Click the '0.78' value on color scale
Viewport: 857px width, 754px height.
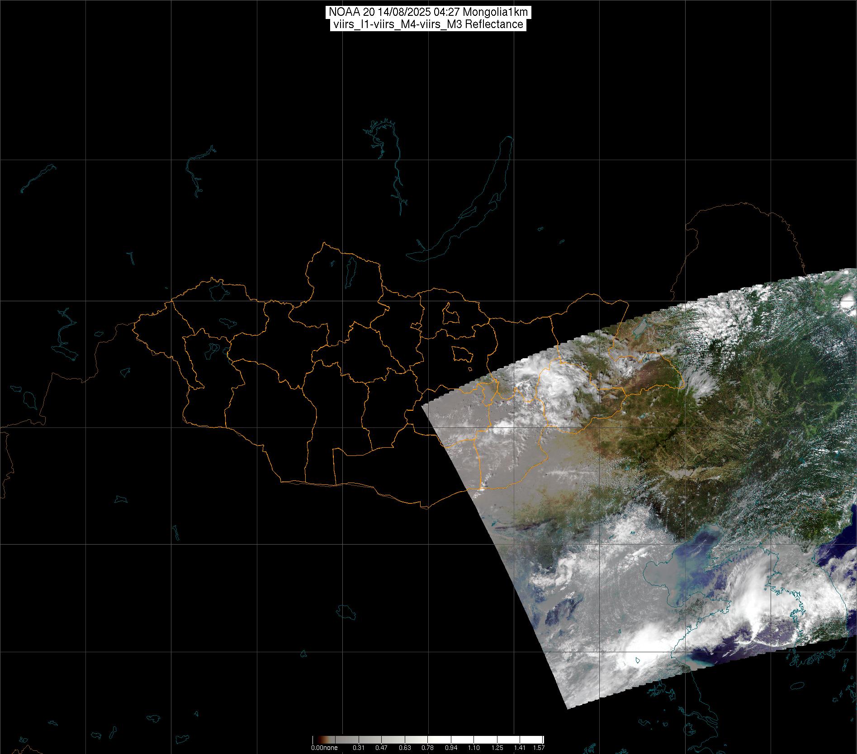coord(428,748)
